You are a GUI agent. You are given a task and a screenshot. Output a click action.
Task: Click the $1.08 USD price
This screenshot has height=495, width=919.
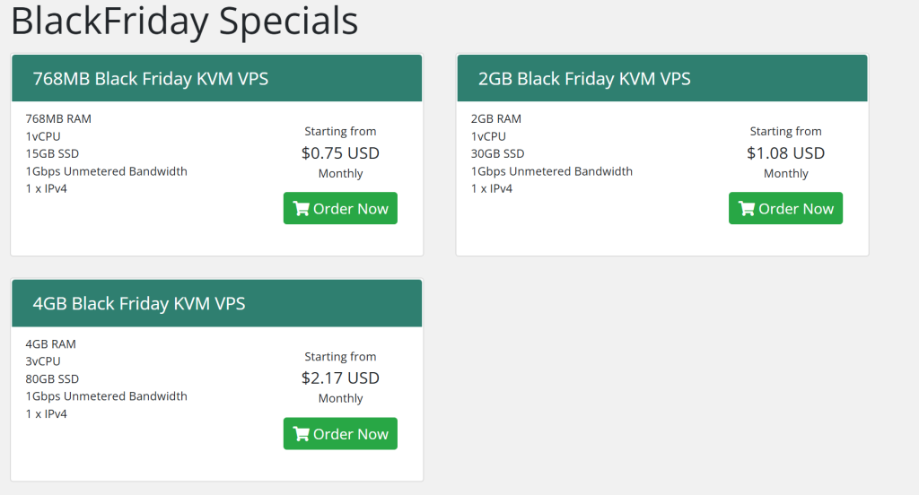pyautogui.click(x=785, y=152)
